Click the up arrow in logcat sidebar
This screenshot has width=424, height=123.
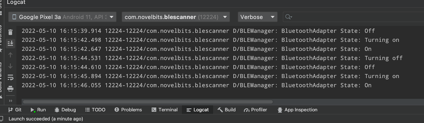coord(10,55)
